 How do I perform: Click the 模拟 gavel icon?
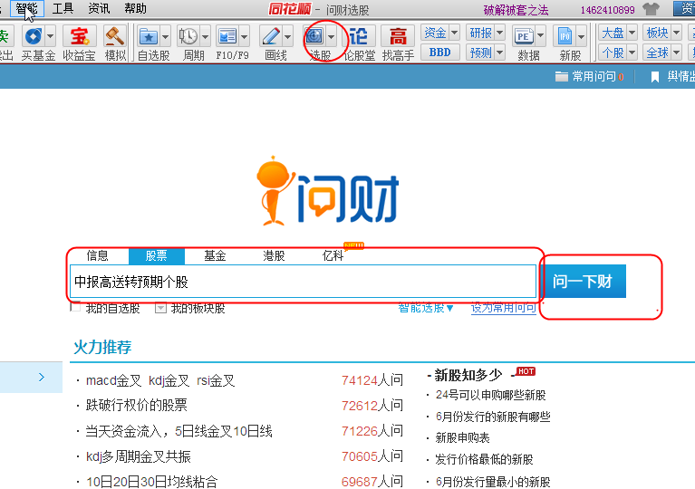[115, 36]
